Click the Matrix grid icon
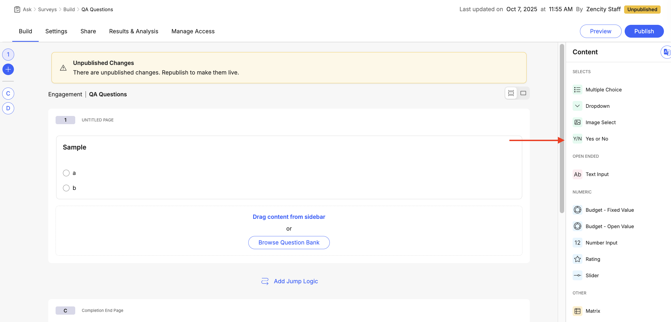This screenshot has height=322, width=671. [577, 311]
